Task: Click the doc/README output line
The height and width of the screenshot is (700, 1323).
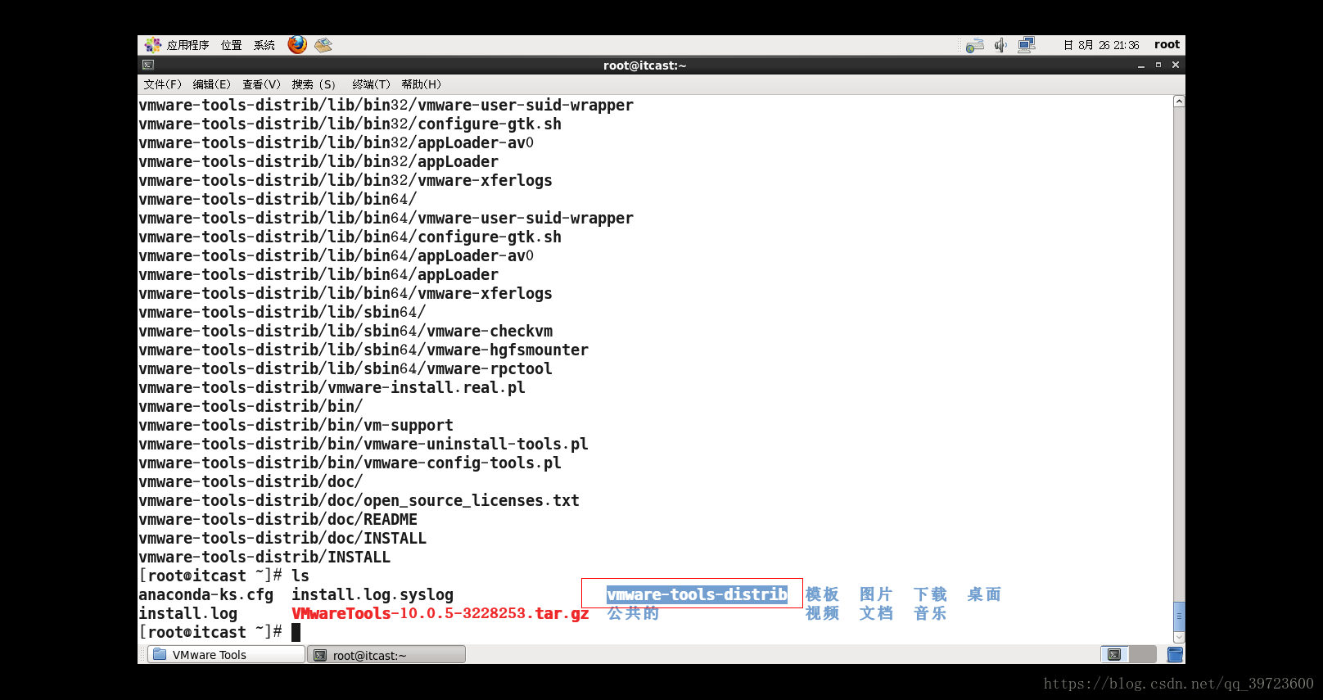Action: [278, 519]
